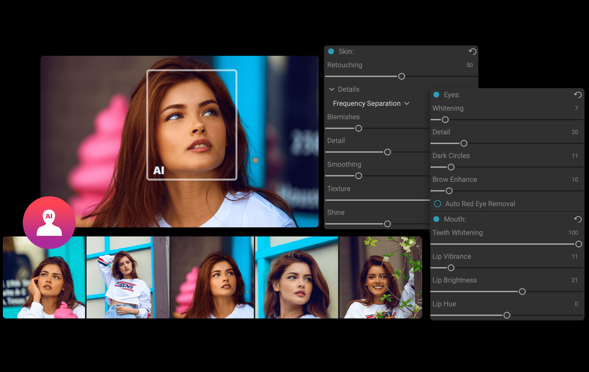Click the Teeth Whitening label

[x=457, y=232]
